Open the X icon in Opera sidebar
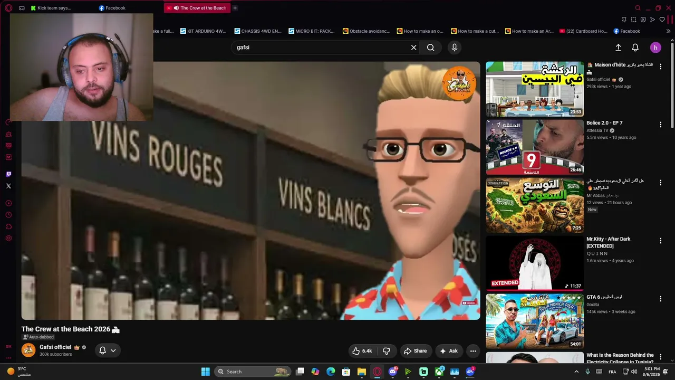This screenshot has width=675, height=380. click(8, 186)
